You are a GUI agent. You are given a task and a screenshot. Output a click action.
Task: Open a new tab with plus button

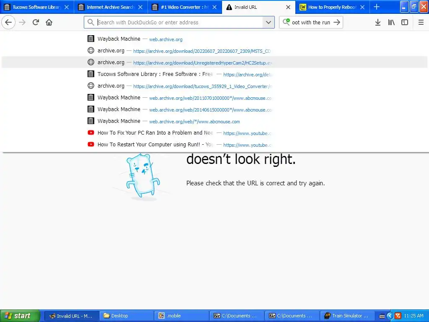click(x=377, y=7)
